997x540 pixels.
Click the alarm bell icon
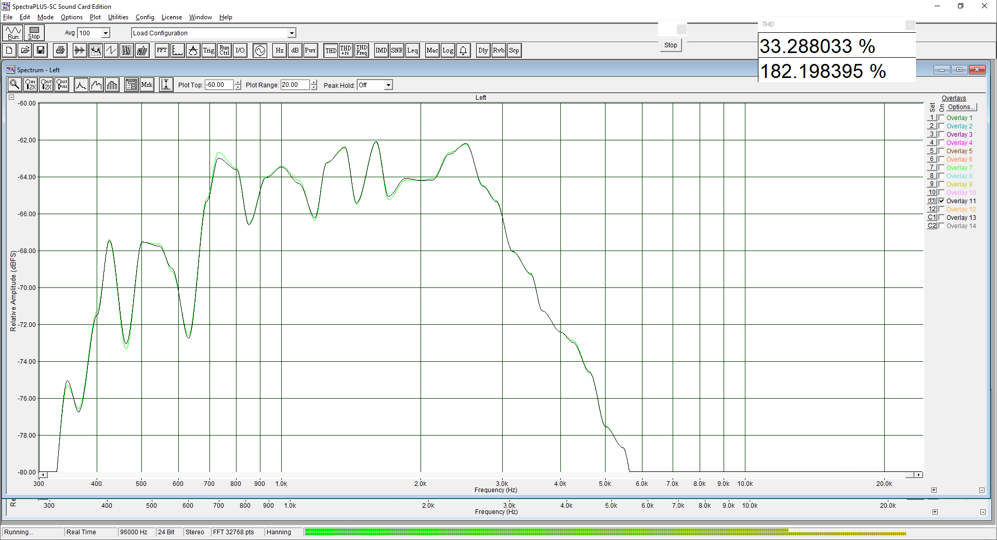[464, 50]
